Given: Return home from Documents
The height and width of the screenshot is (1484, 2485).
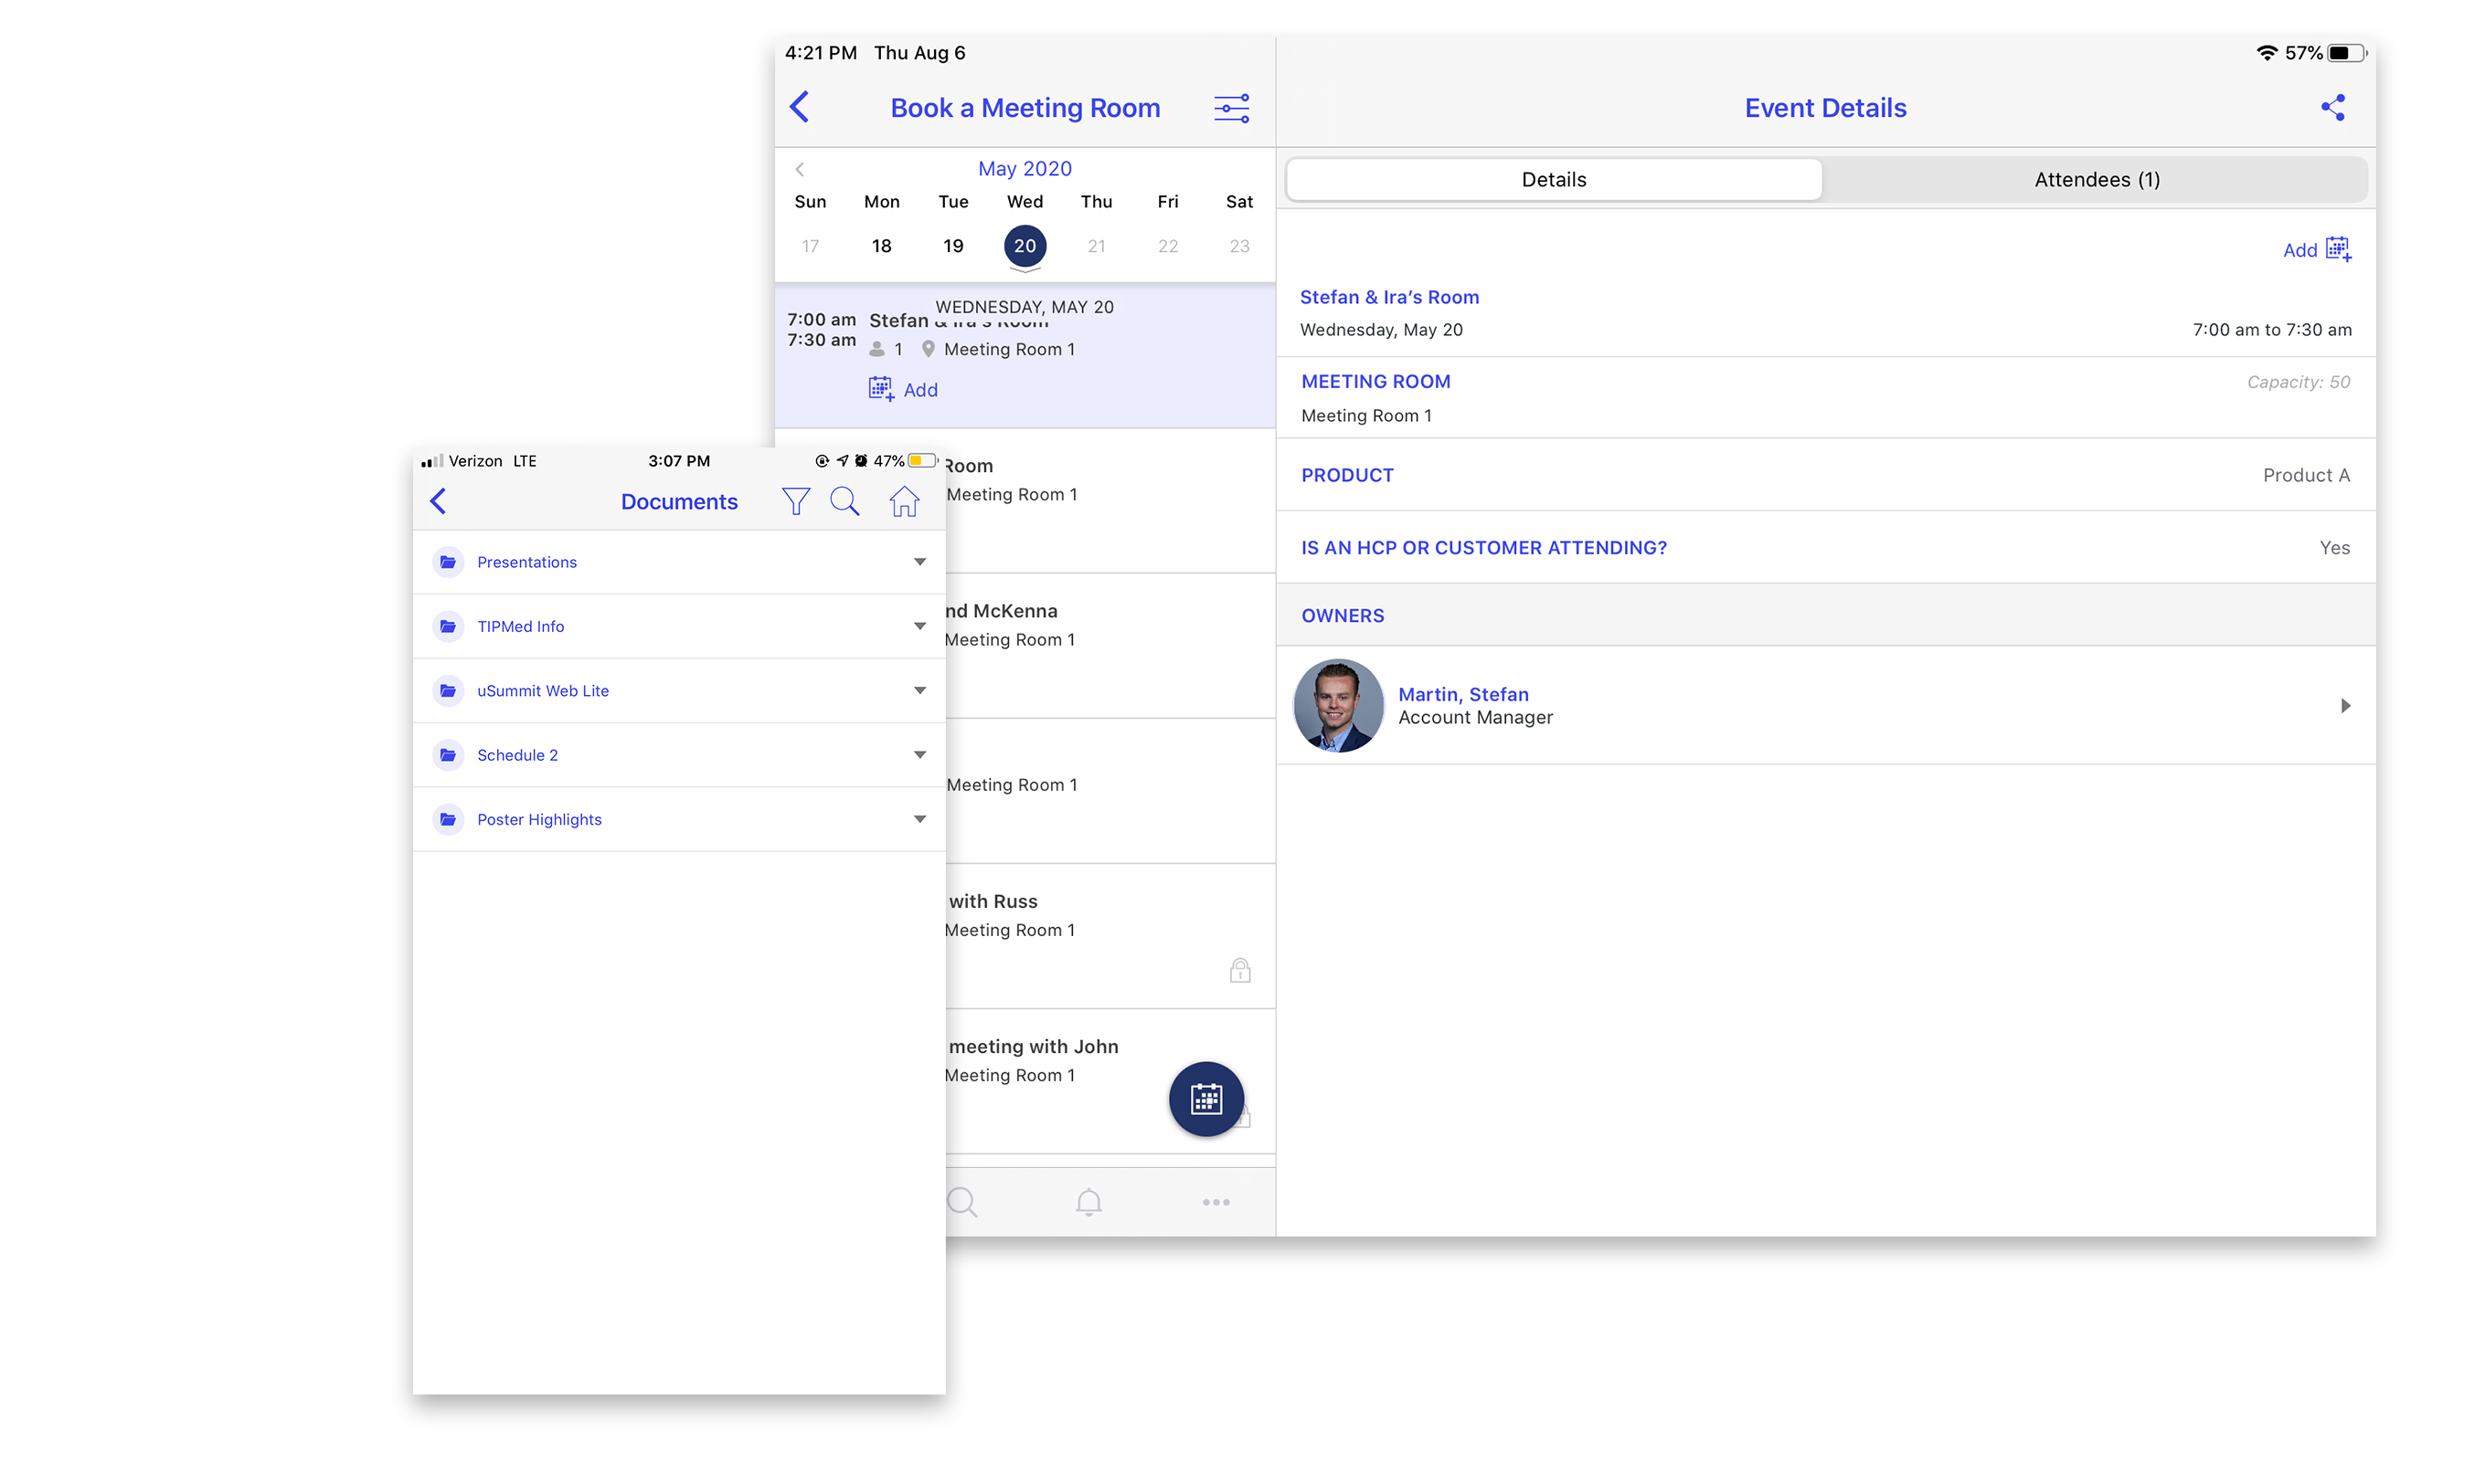Looking at the screenshot, I should pyautogui.click(x=904, y=501).
